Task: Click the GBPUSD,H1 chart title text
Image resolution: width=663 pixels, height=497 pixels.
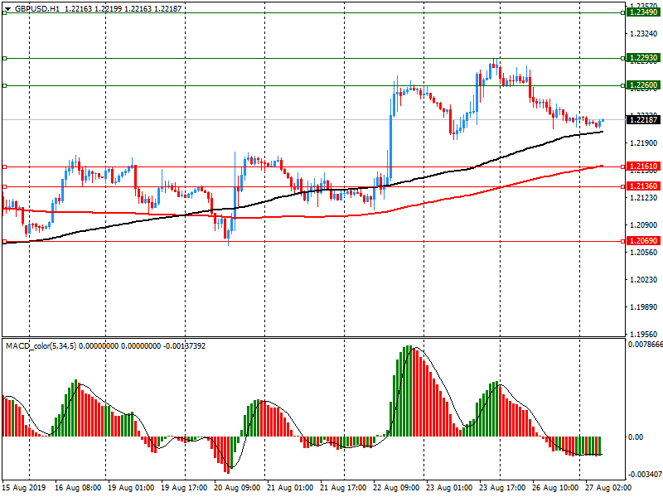Action: click(x=37, y=8)
